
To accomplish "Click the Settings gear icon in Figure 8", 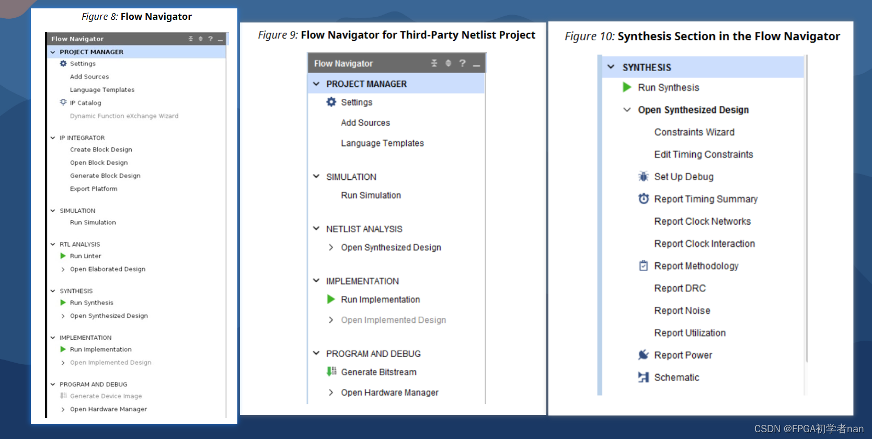I will tap(63, 63).
